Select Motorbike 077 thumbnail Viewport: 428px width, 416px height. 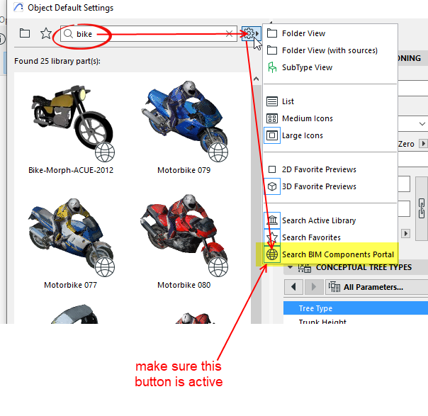[71, 236]
